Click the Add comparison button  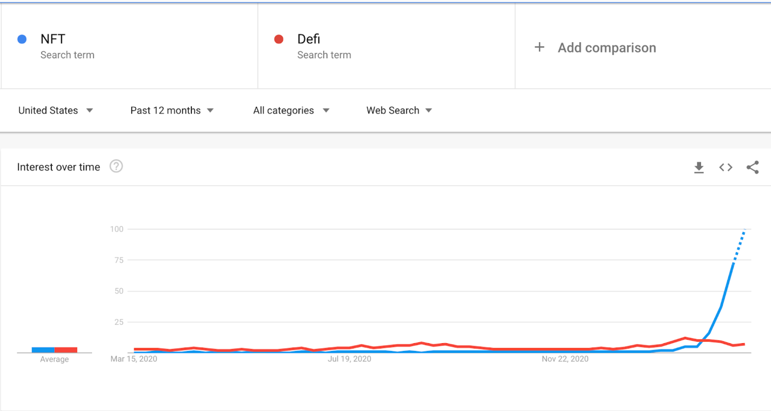pyautogui.click(x=606, y=48)
